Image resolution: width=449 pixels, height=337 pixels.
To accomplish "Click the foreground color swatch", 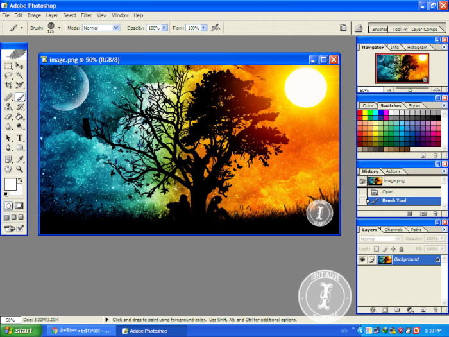I will pos(10,184).
